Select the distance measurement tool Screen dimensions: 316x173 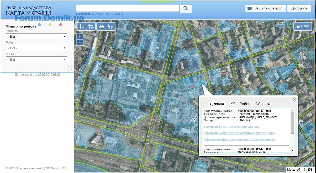click(x=82, y=26)
